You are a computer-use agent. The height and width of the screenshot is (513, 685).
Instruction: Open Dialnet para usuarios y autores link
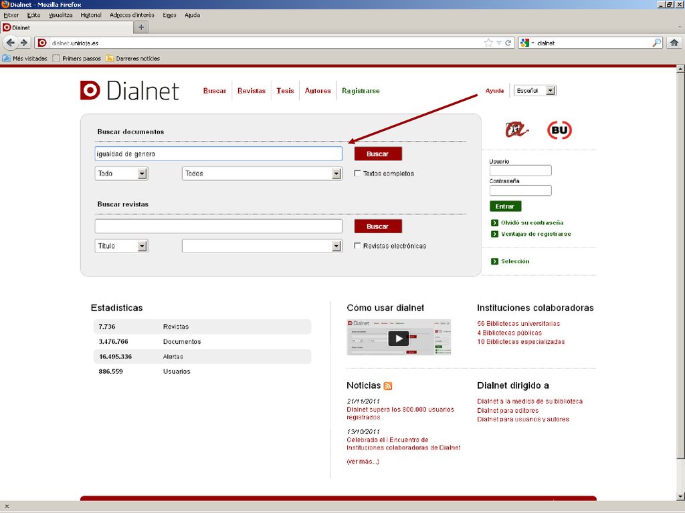[x=523, y=419]
